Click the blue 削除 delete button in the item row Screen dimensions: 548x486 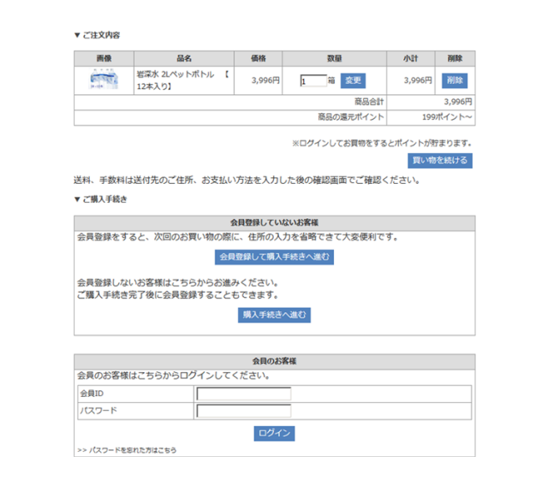click(455, 80)
